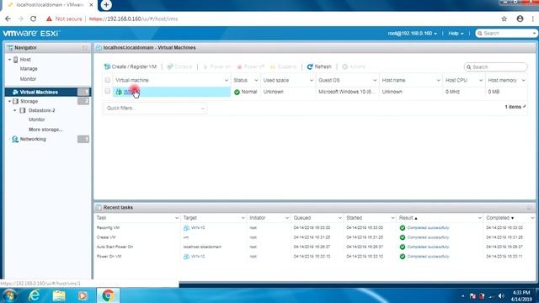Select Storage in the Navigator
539x303 pixels.
click(x=29, y=101)
